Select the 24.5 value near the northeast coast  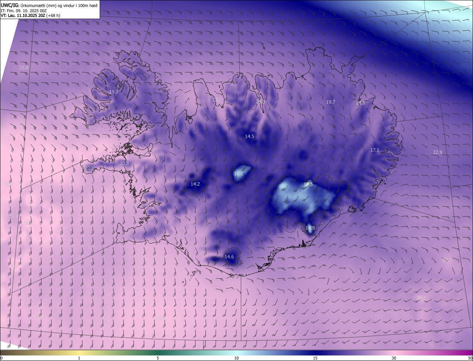(360, 103)
